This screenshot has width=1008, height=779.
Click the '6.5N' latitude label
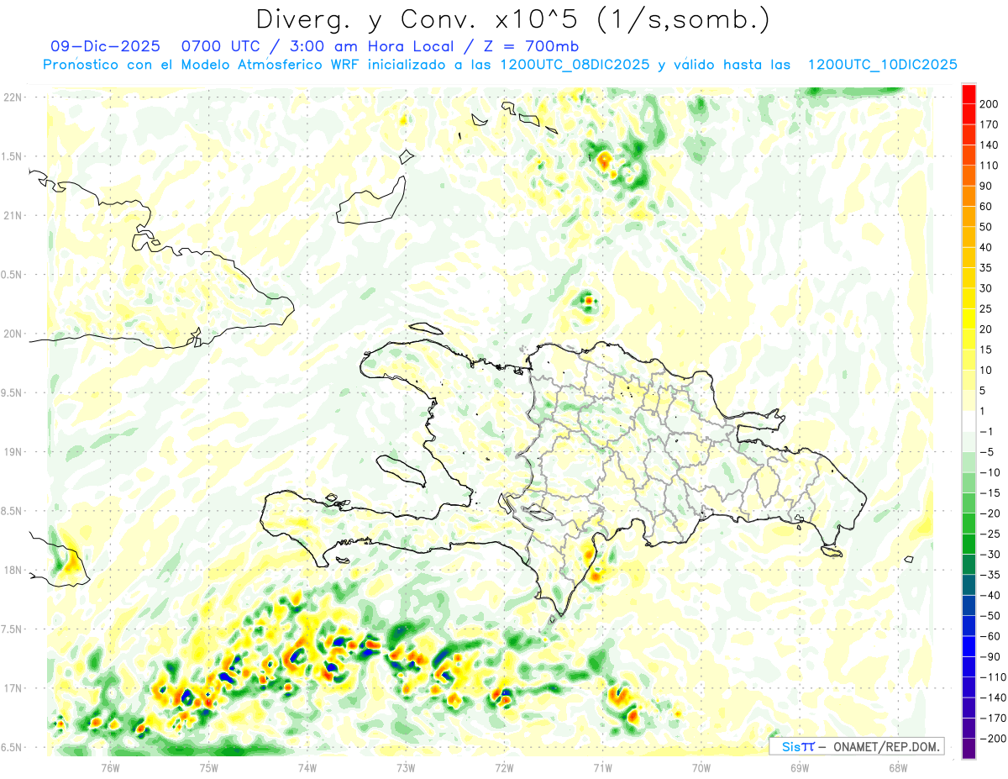13,747
